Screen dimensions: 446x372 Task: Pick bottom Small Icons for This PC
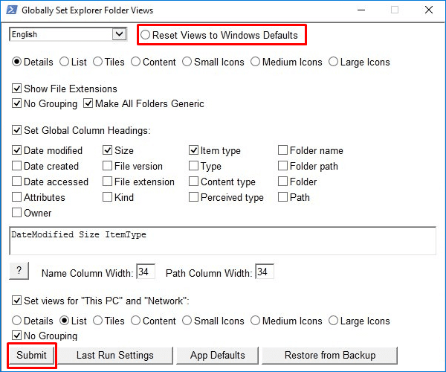click(187, 321)
